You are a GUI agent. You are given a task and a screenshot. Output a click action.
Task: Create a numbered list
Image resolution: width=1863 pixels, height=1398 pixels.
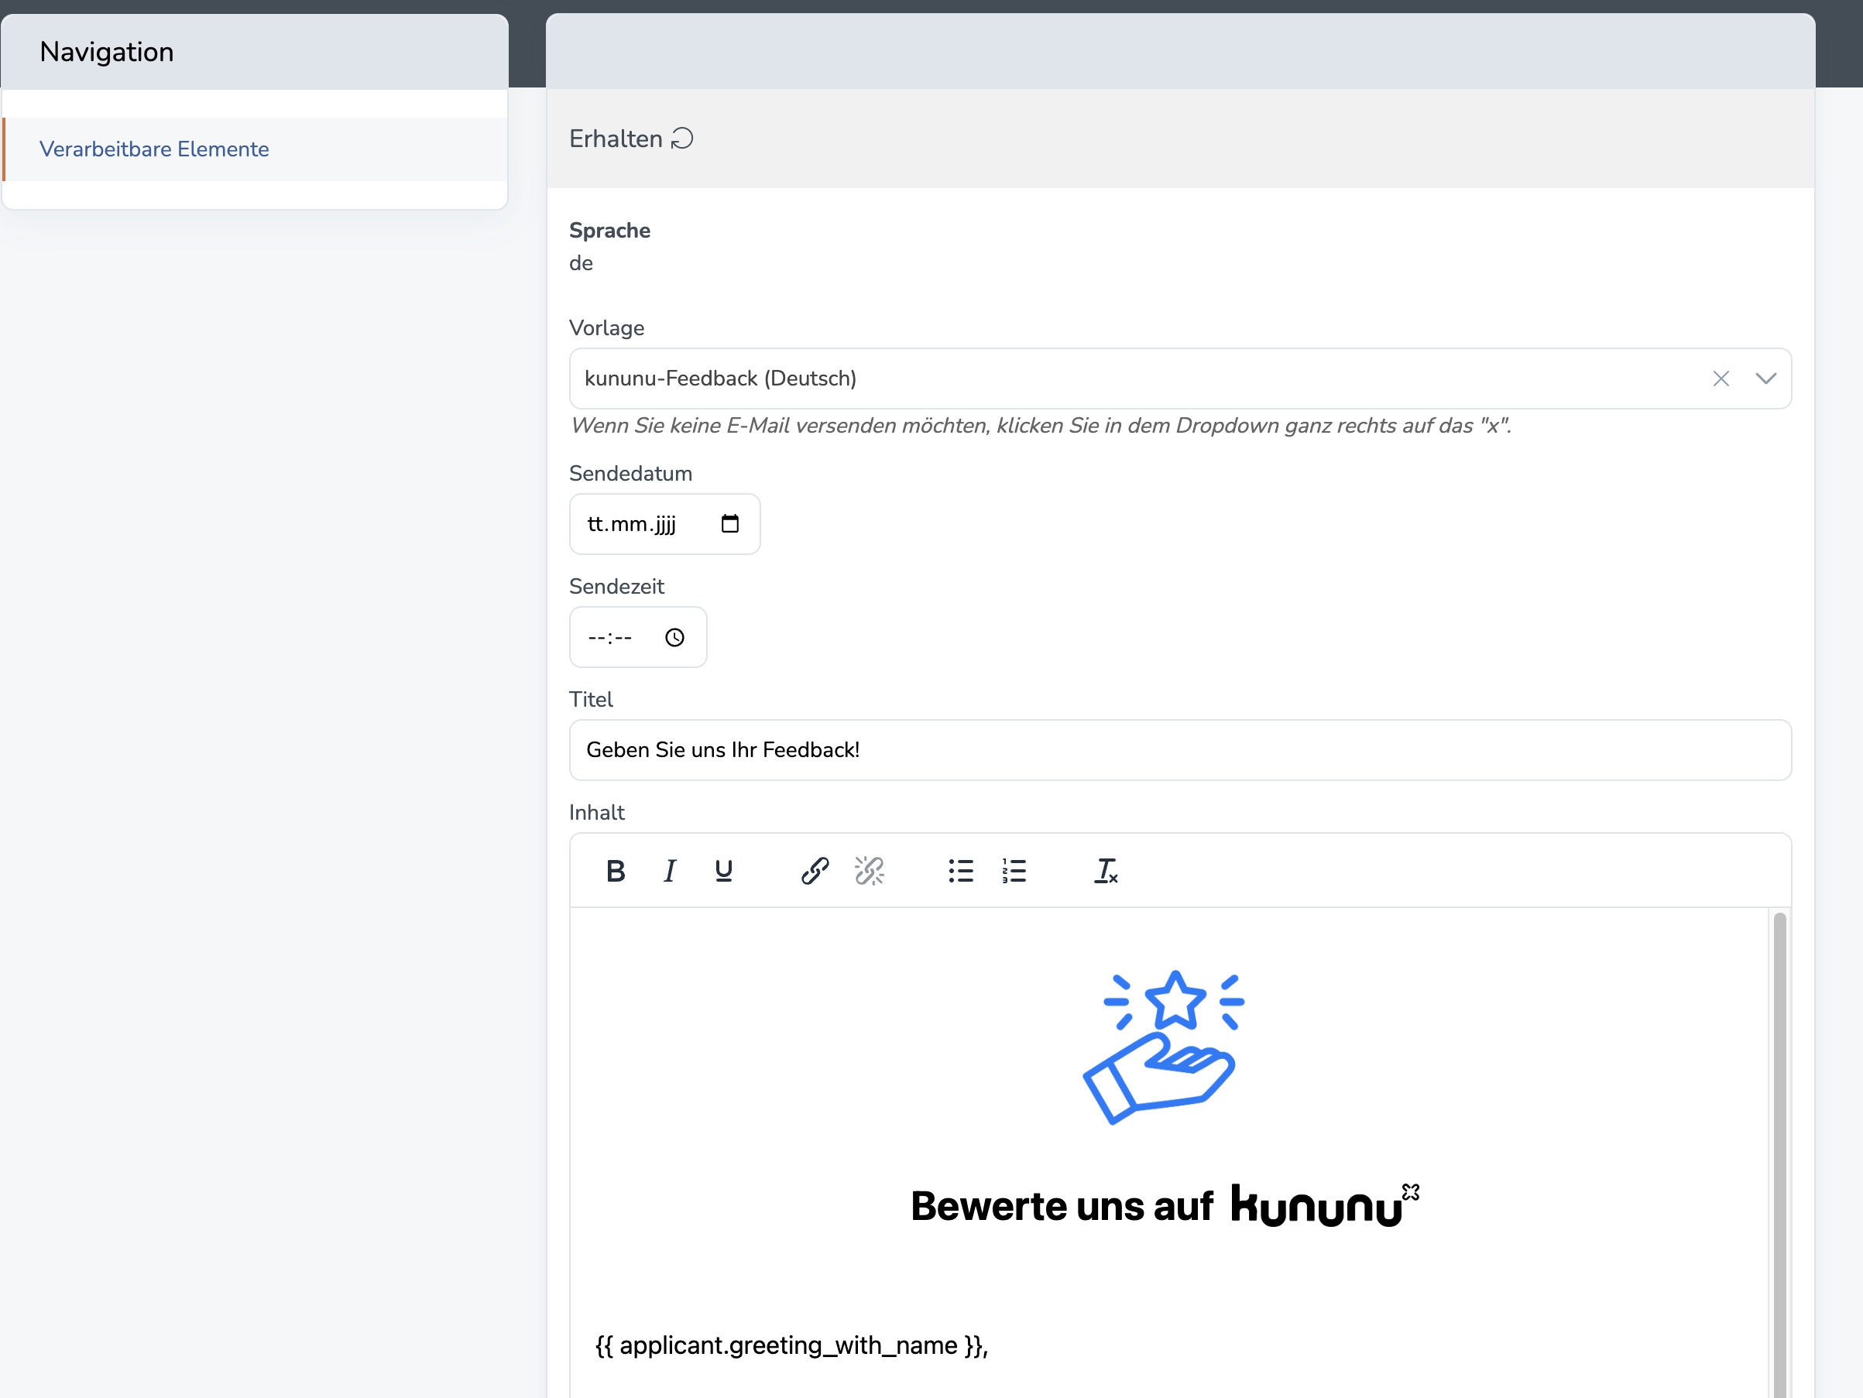click(1014, 871)
